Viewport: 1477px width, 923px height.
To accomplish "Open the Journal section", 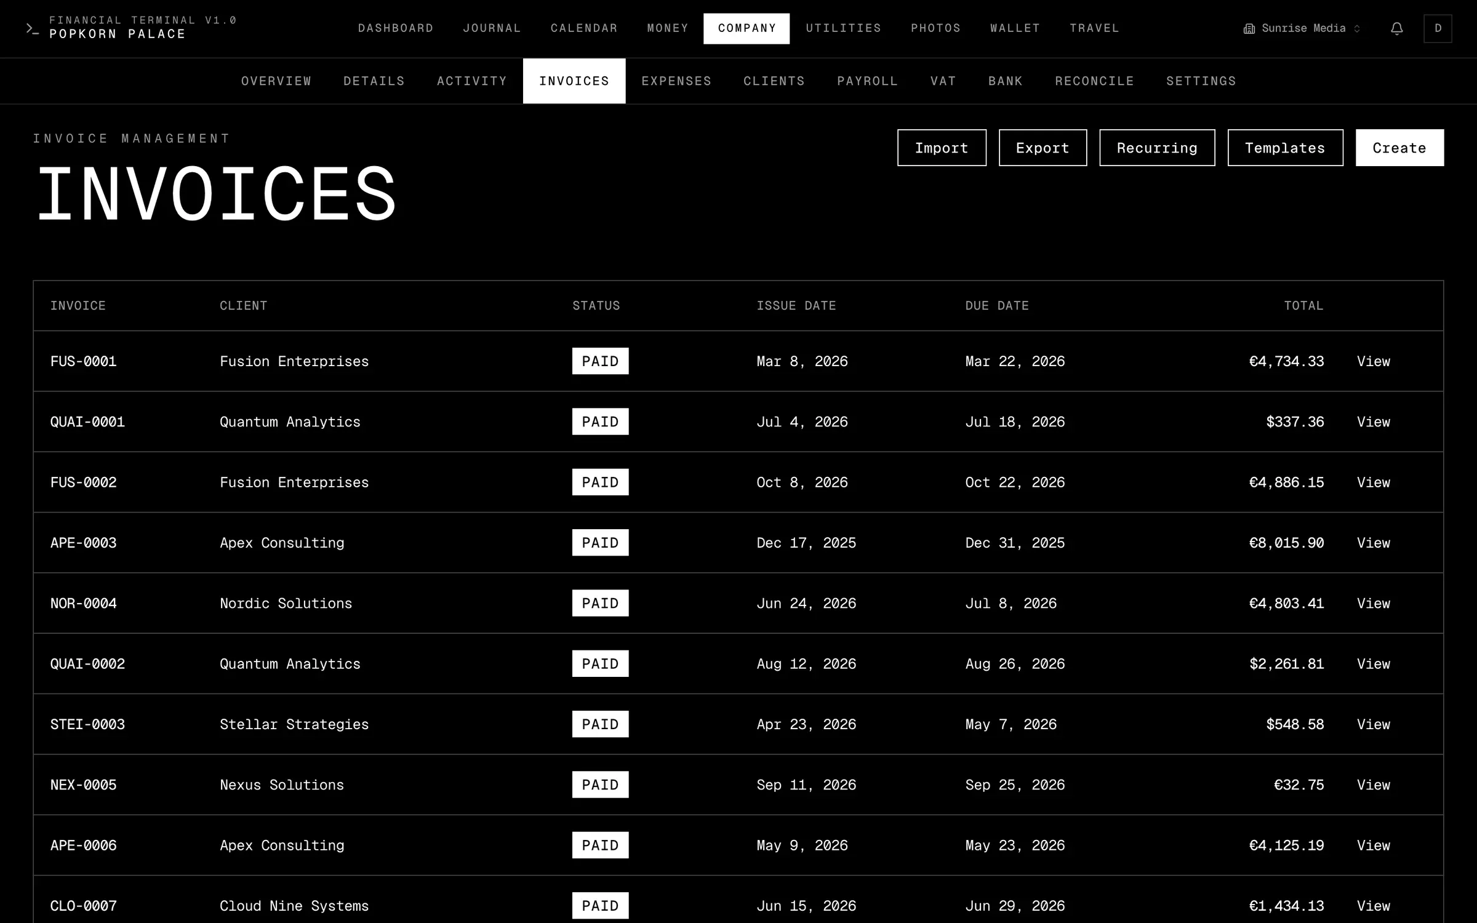I will 492,28.
